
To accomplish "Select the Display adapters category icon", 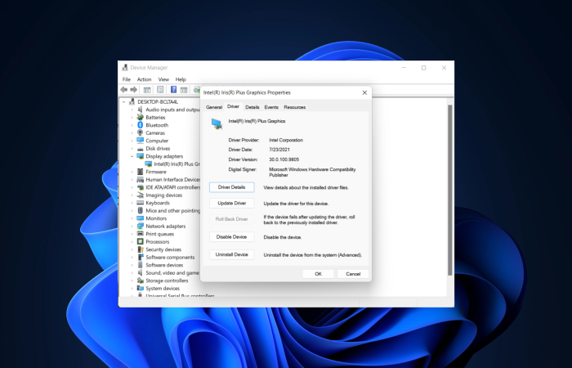I will [140, 156].
